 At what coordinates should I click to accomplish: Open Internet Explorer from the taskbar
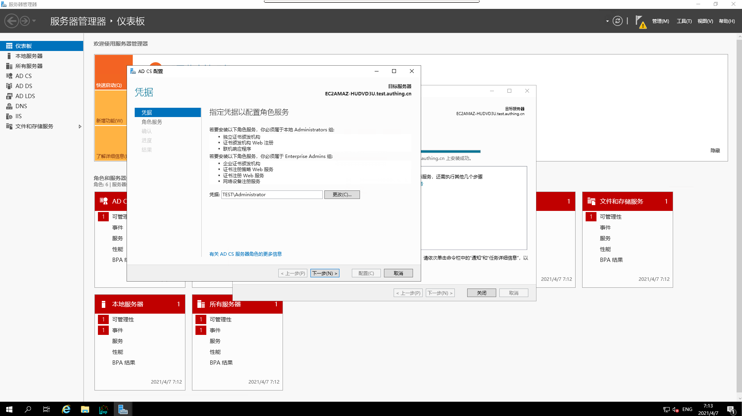(x=66, y=409)
